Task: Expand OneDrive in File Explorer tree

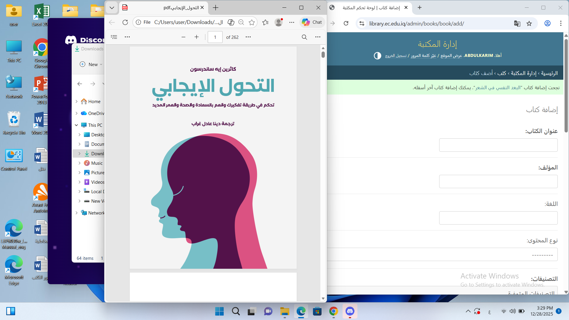Action: 76,113
